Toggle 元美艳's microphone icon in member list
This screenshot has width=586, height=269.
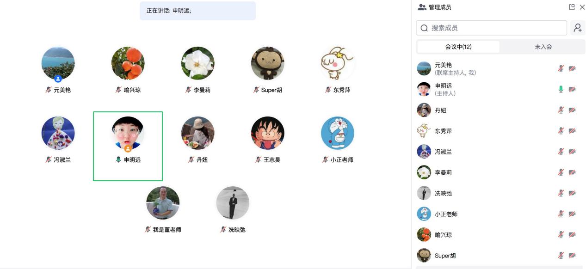(561, 68)
